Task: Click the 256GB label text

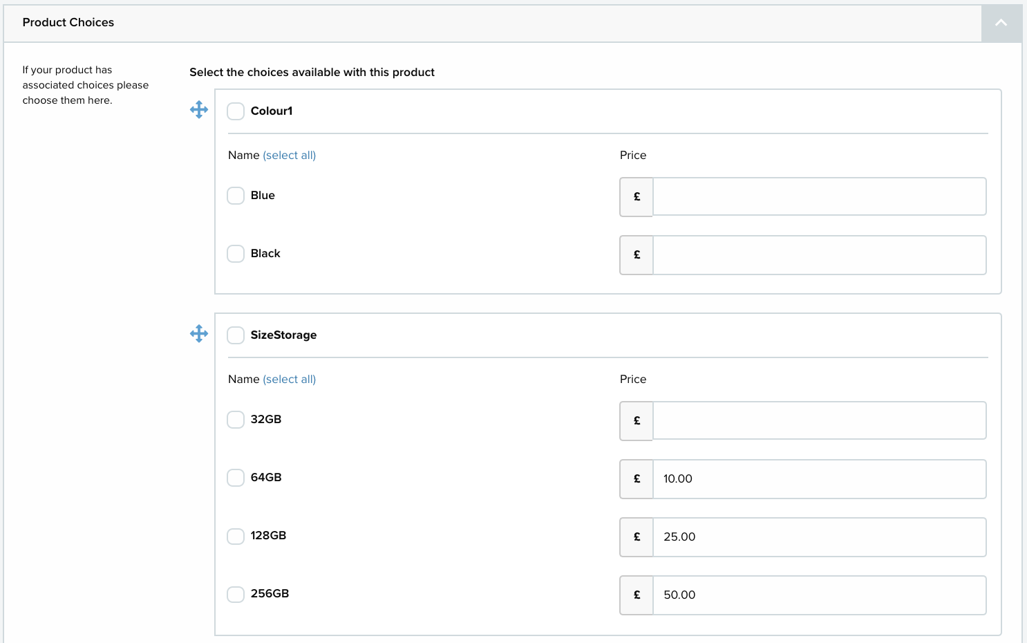Action: tap(270, 593)
